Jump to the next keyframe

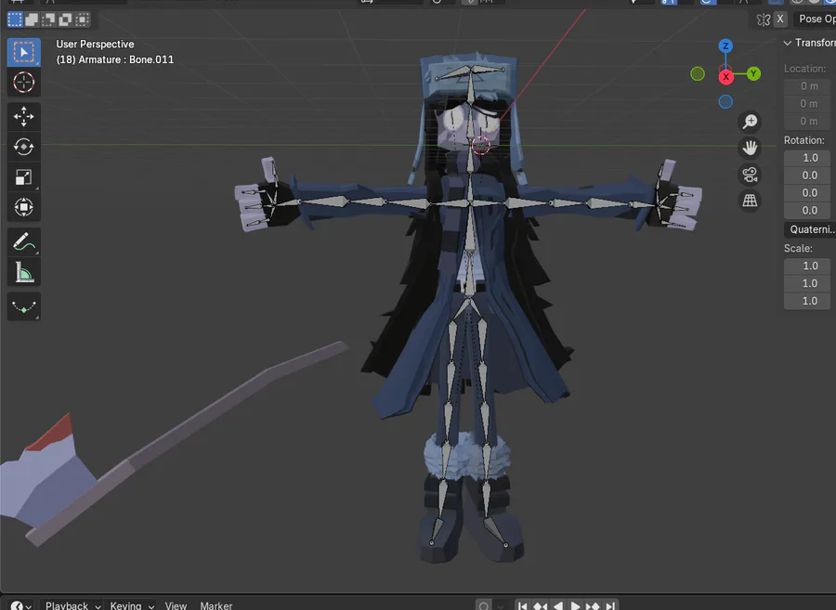coord(593,605)
